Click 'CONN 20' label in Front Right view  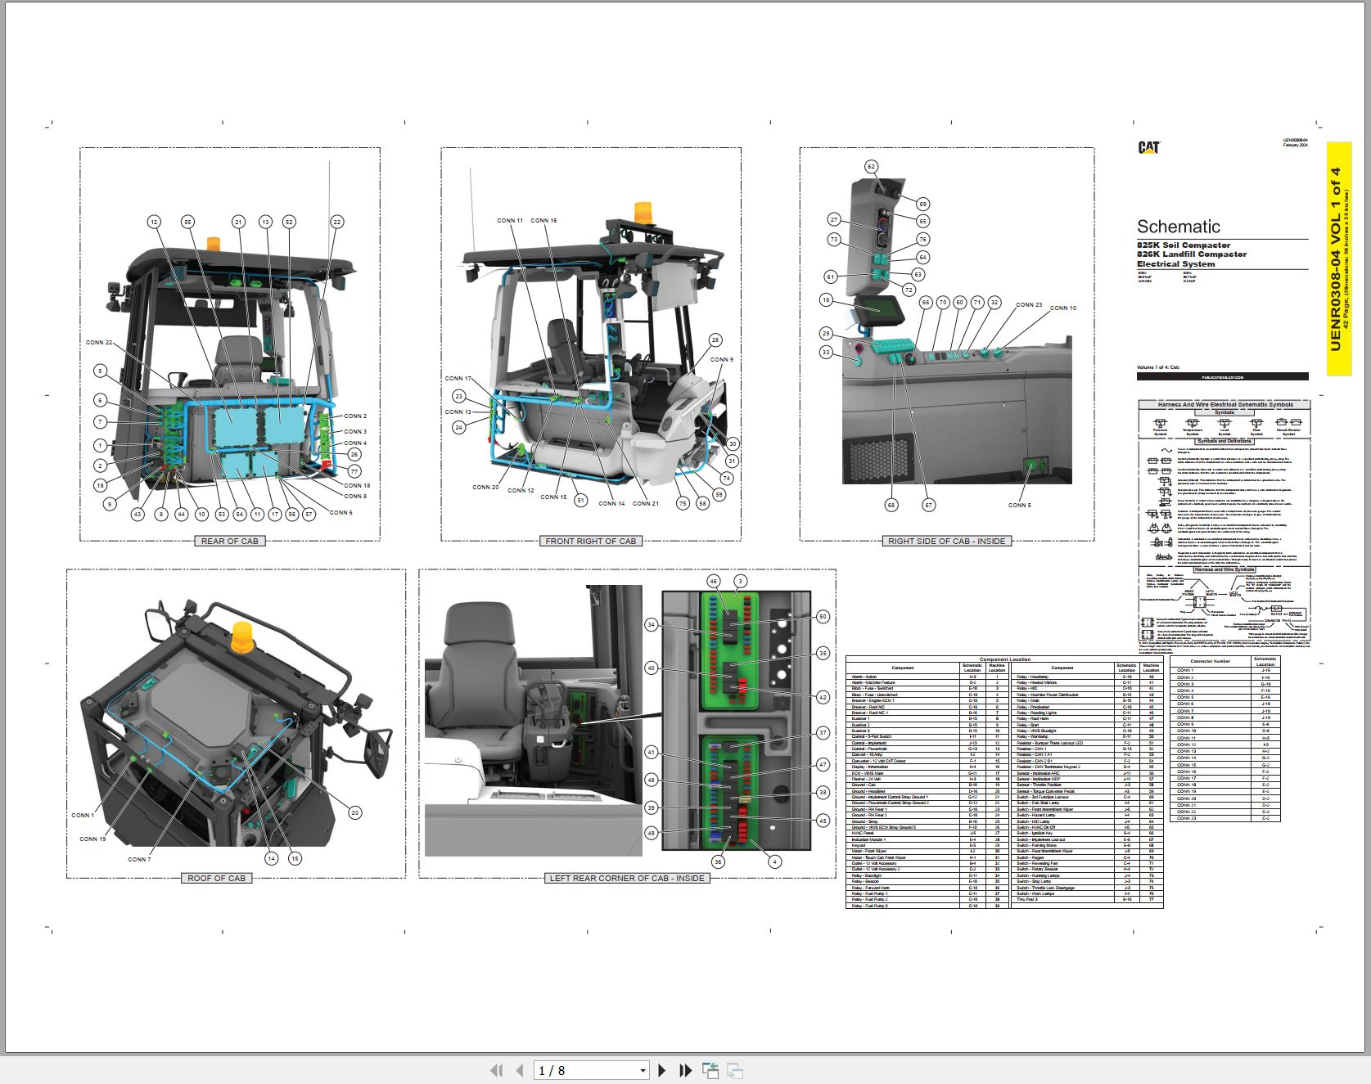[x=485, y=488]
